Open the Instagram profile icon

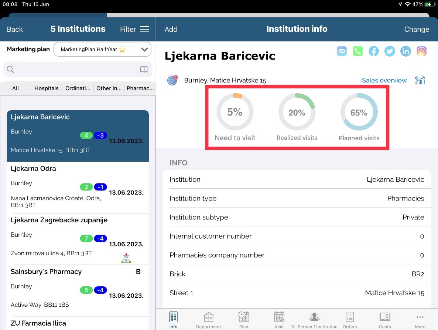click(421, 51)
